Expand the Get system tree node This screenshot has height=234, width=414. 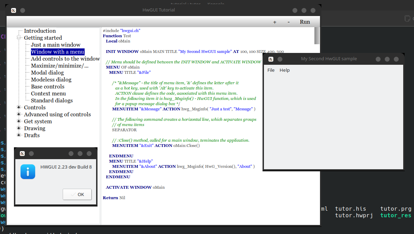coord(19,121)
